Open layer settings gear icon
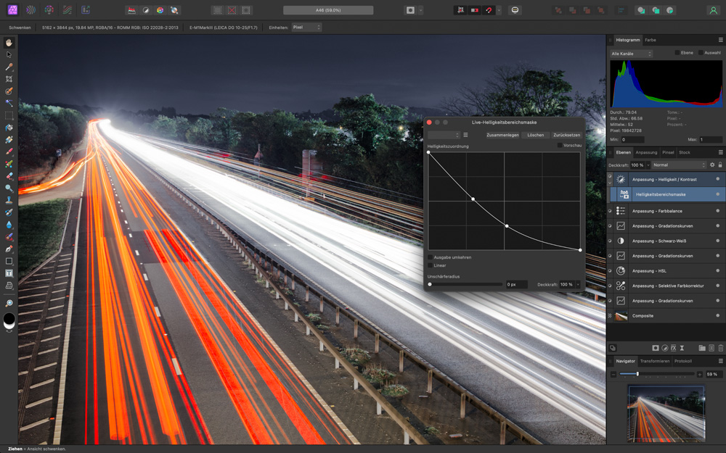This screenshot has width=726, height=453. coord(711,165)
